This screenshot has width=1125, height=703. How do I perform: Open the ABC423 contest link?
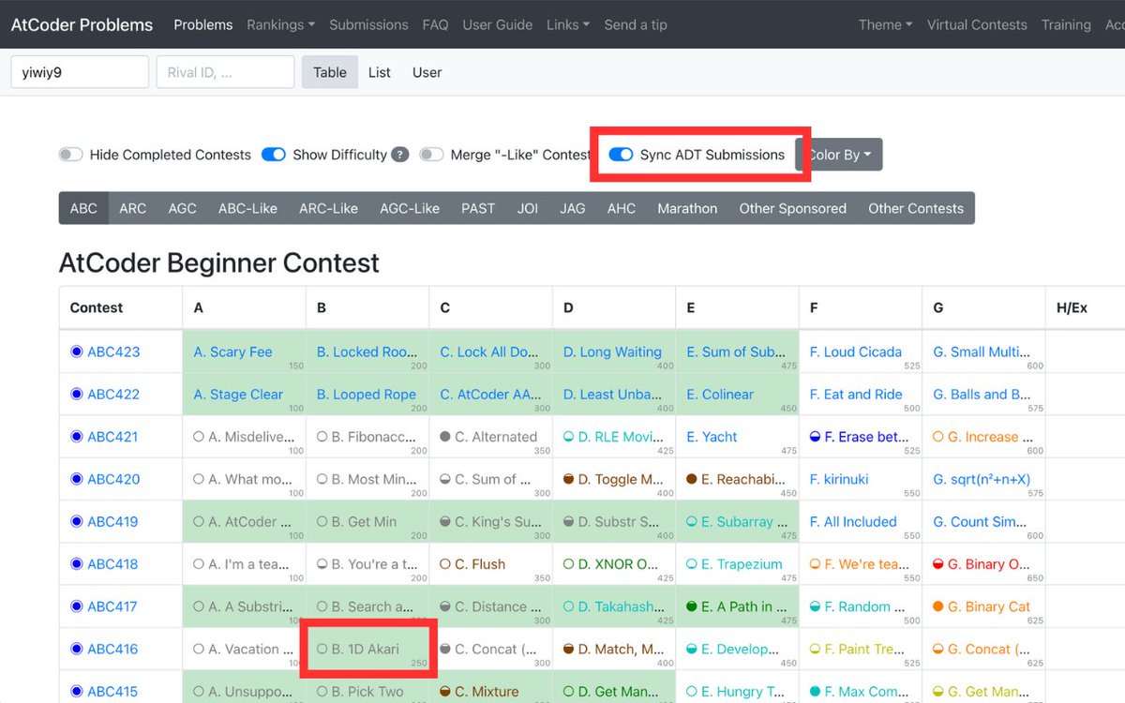click(113, 352)
